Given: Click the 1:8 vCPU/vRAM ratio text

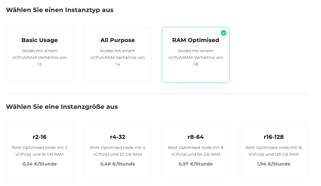Looking at the screenshot, I should [196, 64].
